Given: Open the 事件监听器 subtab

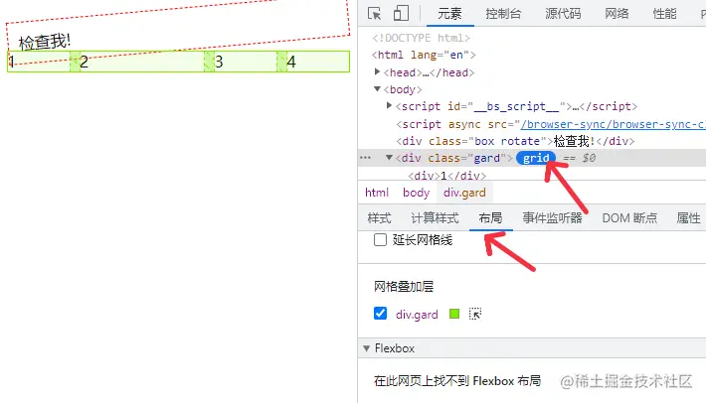Looking at the screenshot, I should click(552, 218).
